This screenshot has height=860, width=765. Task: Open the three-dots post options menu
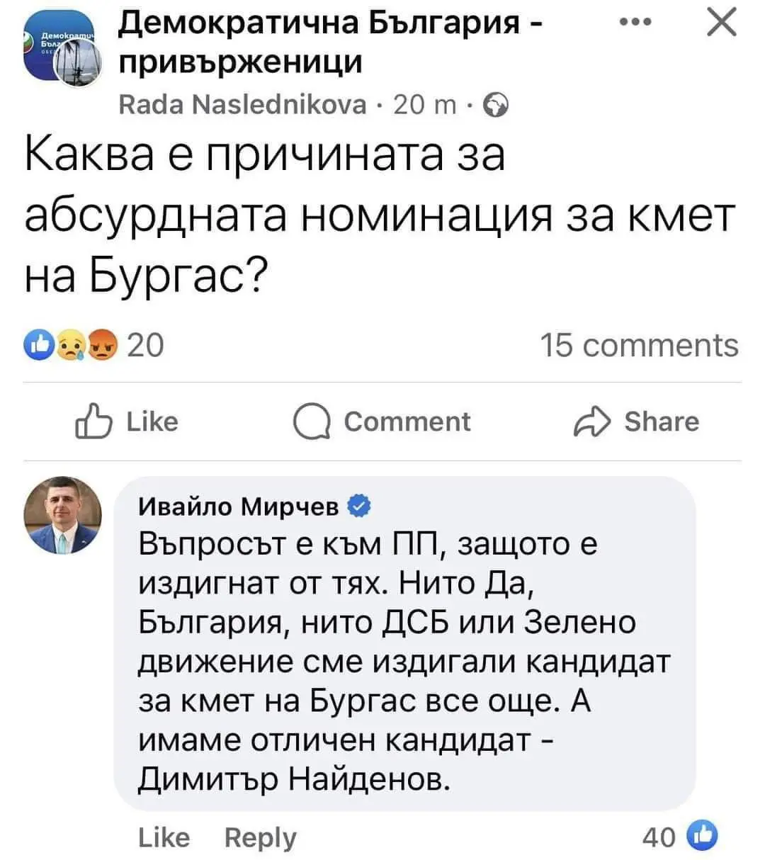click(x=634, y=23)
